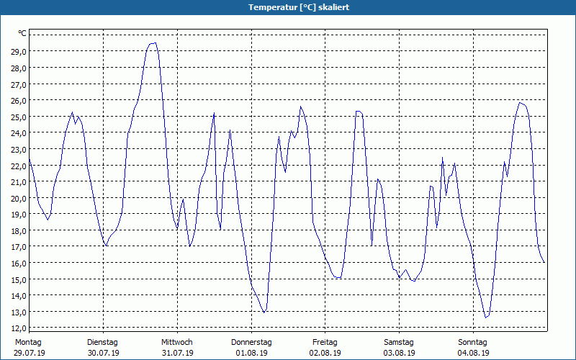Click the 17,0 y-axis label
The height and width of the screenshot is (360, 576).
(19, 247)
